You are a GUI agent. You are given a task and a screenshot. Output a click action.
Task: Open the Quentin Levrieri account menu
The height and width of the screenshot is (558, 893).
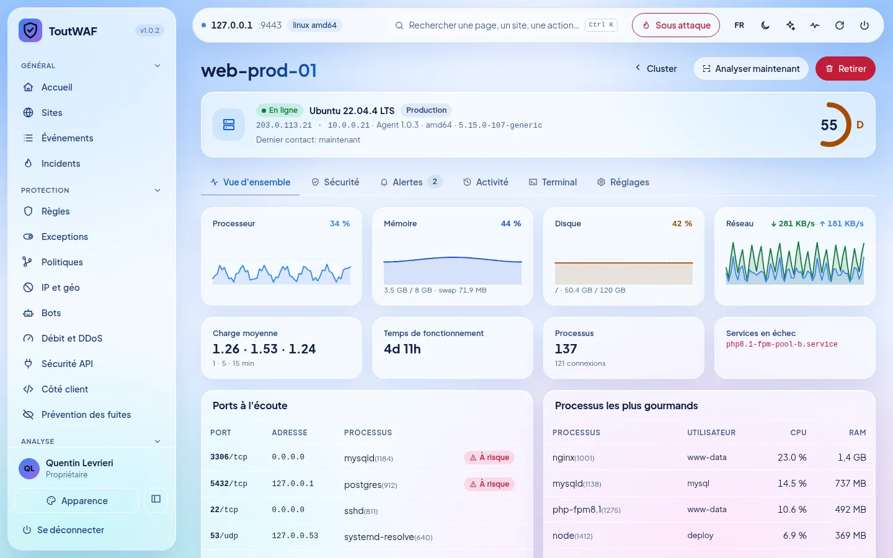pyautogui.click(x=92, y=469)
